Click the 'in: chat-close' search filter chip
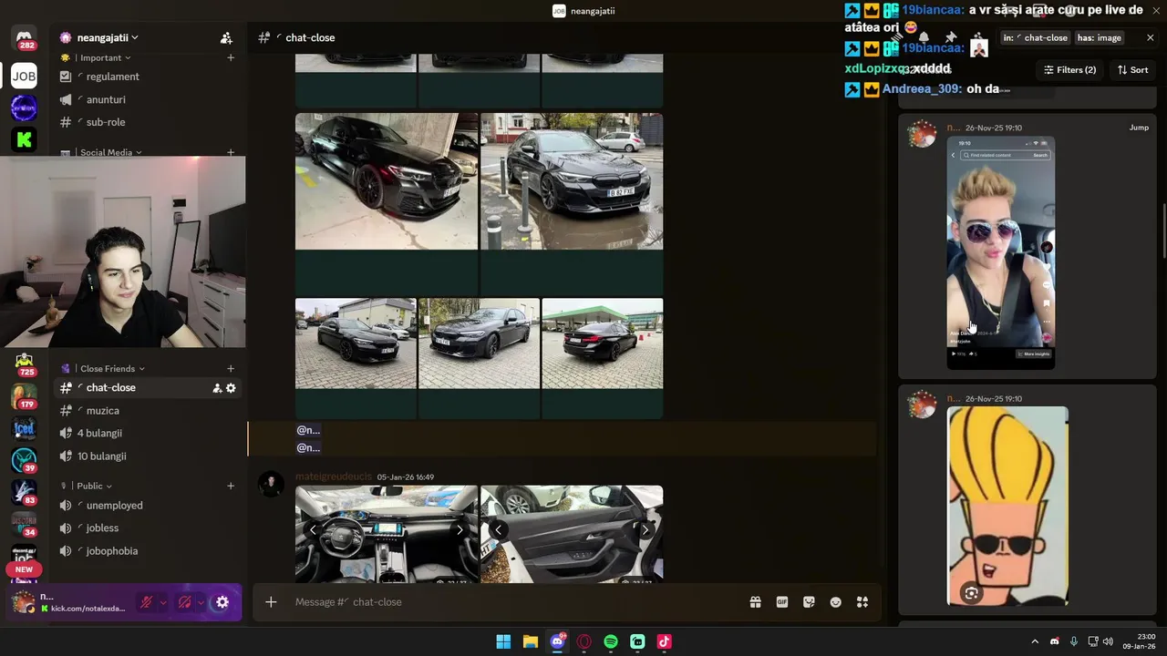 click(x=1036, y=37)
